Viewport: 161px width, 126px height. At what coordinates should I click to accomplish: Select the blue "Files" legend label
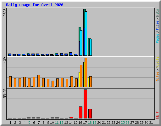pos(157,25)
